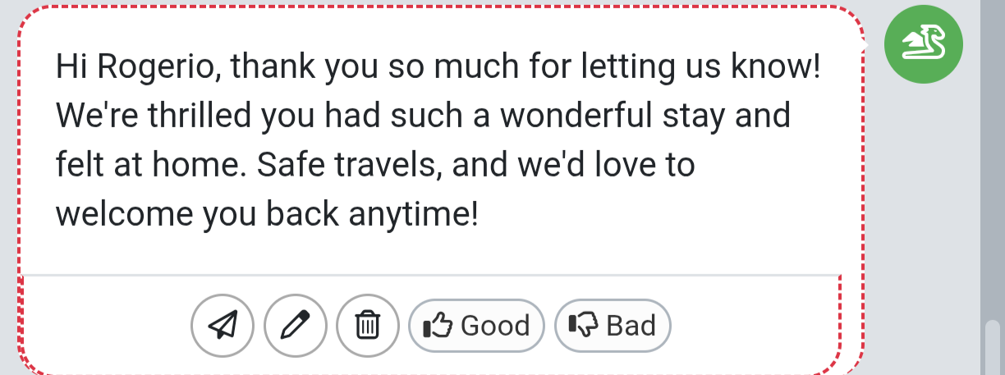1005x375 pixels.
Task: Delete the draft with the trash icon
Action: point(368,326)
